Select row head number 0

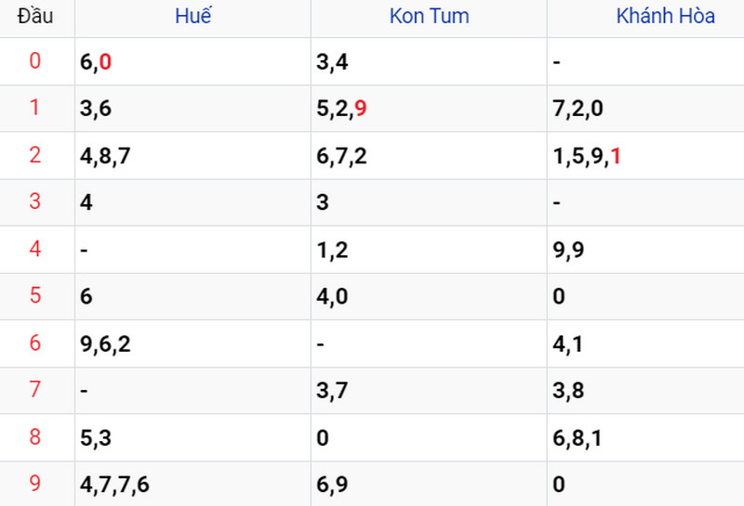click(35, 61)
